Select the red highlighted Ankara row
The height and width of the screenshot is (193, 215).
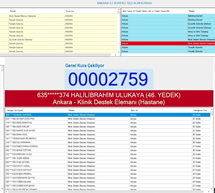pos(168,44)
